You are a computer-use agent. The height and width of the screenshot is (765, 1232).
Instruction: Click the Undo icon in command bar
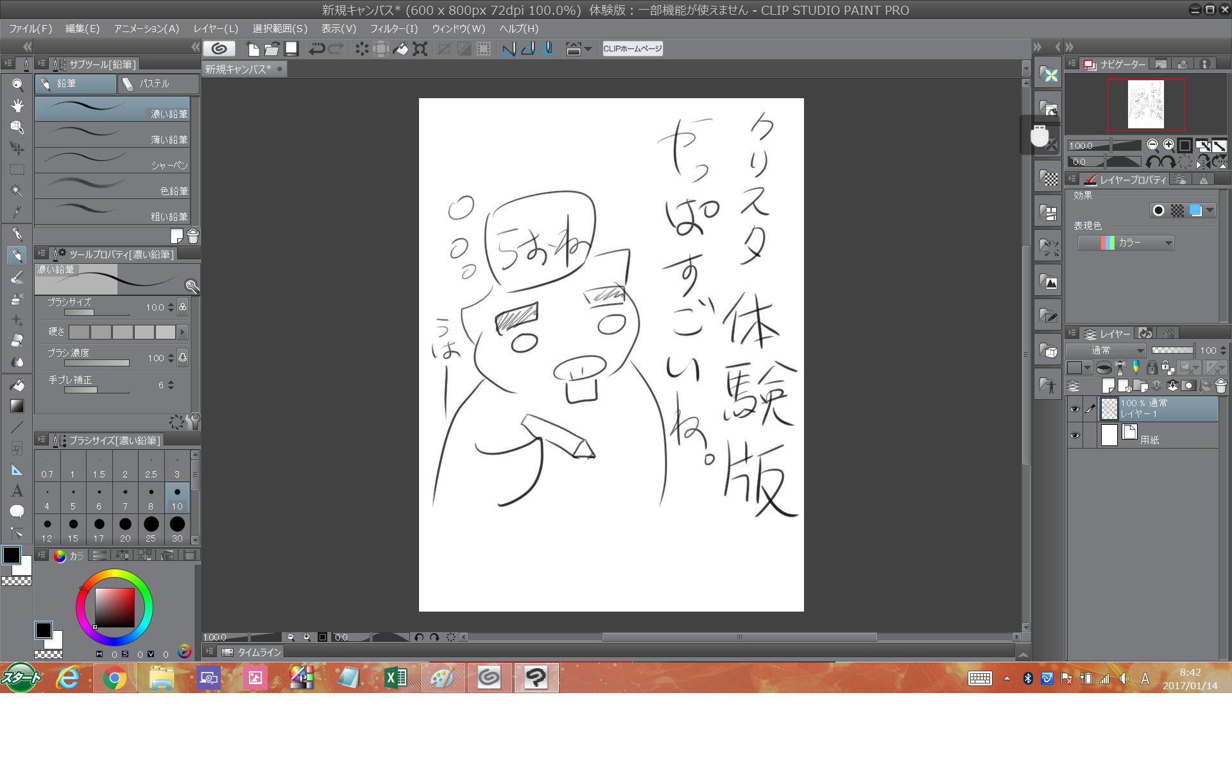coord(316,49)
